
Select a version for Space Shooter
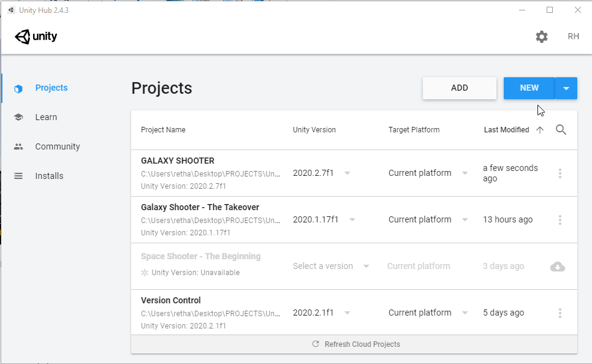coord(331,267)
